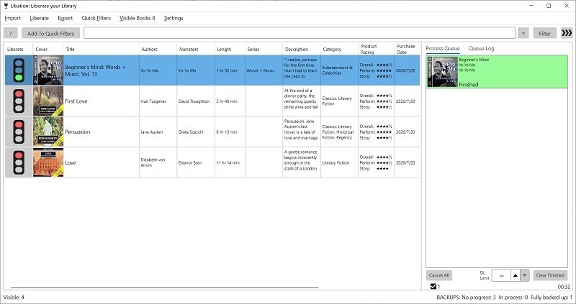Click narrator 'David Troughton'
Viewport: 576px width, 304px height.
click(194, 101)
